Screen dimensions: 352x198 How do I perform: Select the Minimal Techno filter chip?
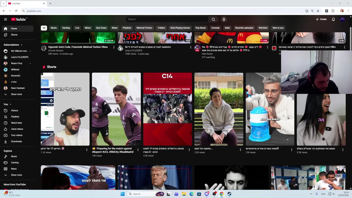(144, 28)
